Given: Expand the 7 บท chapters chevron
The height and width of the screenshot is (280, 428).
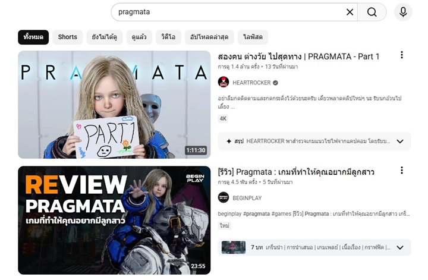Looking at the screenshot, I should (400, 247).
